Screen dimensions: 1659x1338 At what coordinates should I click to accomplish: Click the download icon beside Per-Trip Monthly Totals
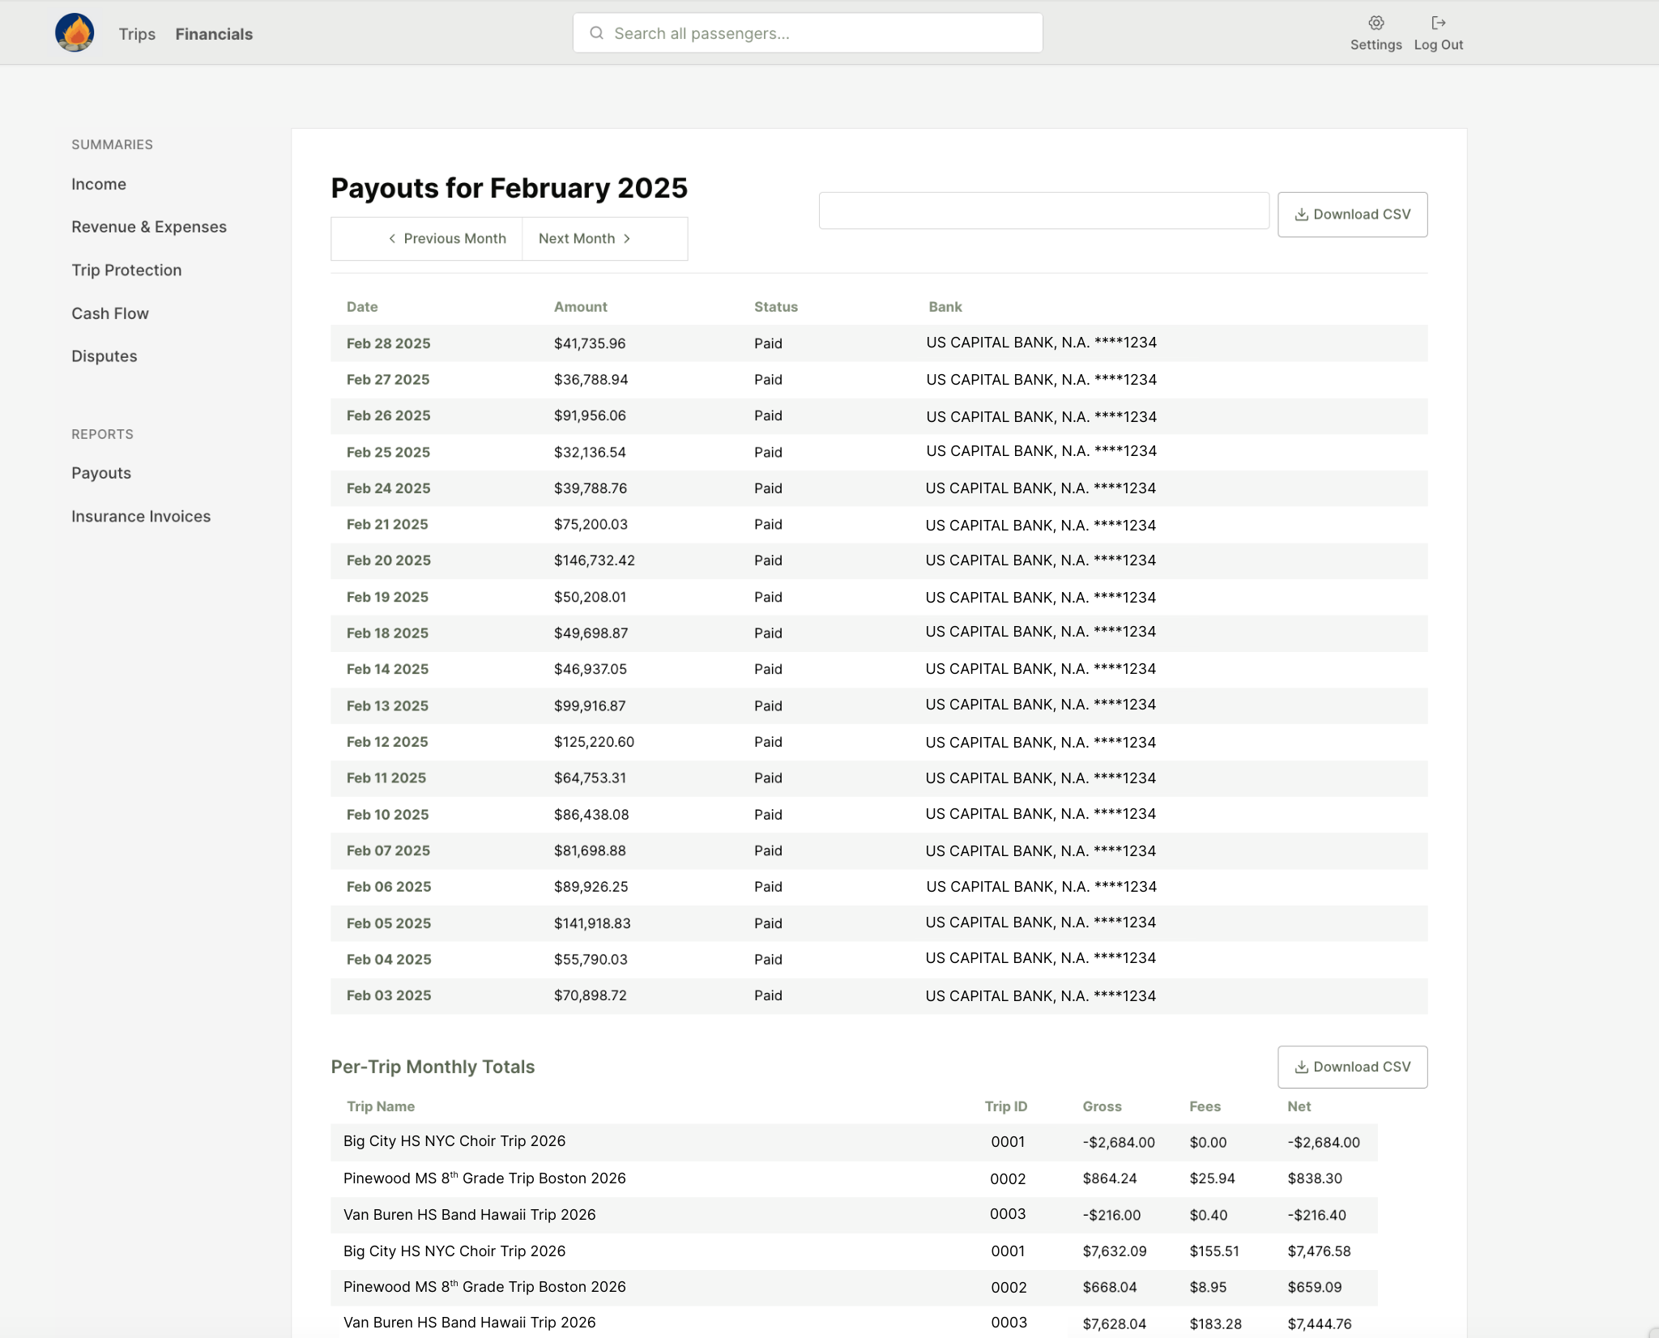pyautogui.click(x=1301, y=1067)
